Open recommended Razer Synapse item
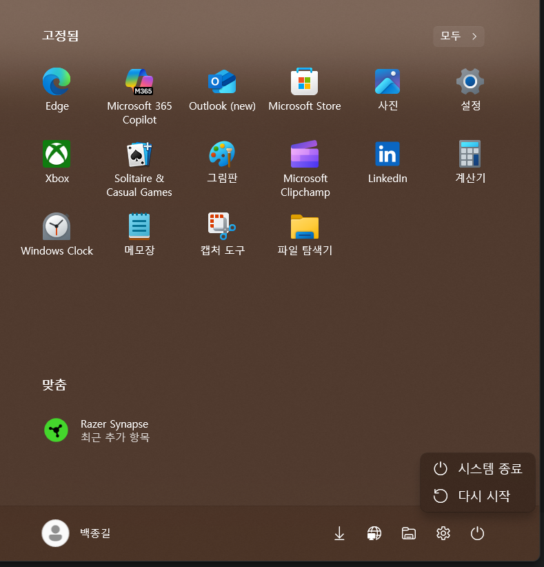 click(97, 430)
